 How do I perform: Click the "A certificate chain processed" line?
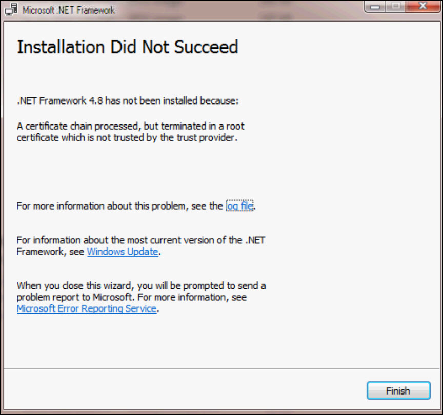point(130,126)
